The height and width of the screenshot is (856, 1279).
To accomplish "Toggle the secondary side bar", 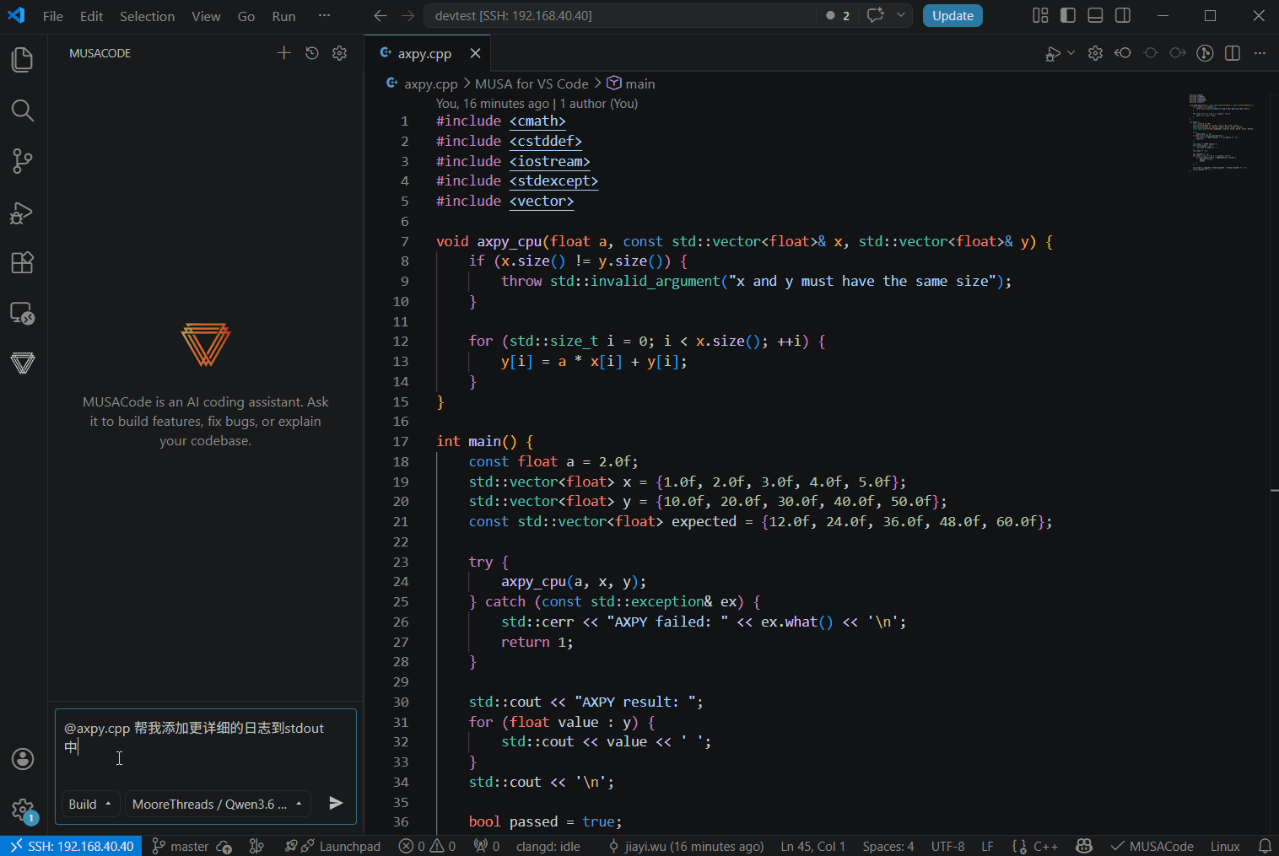I will [1123, 16].
